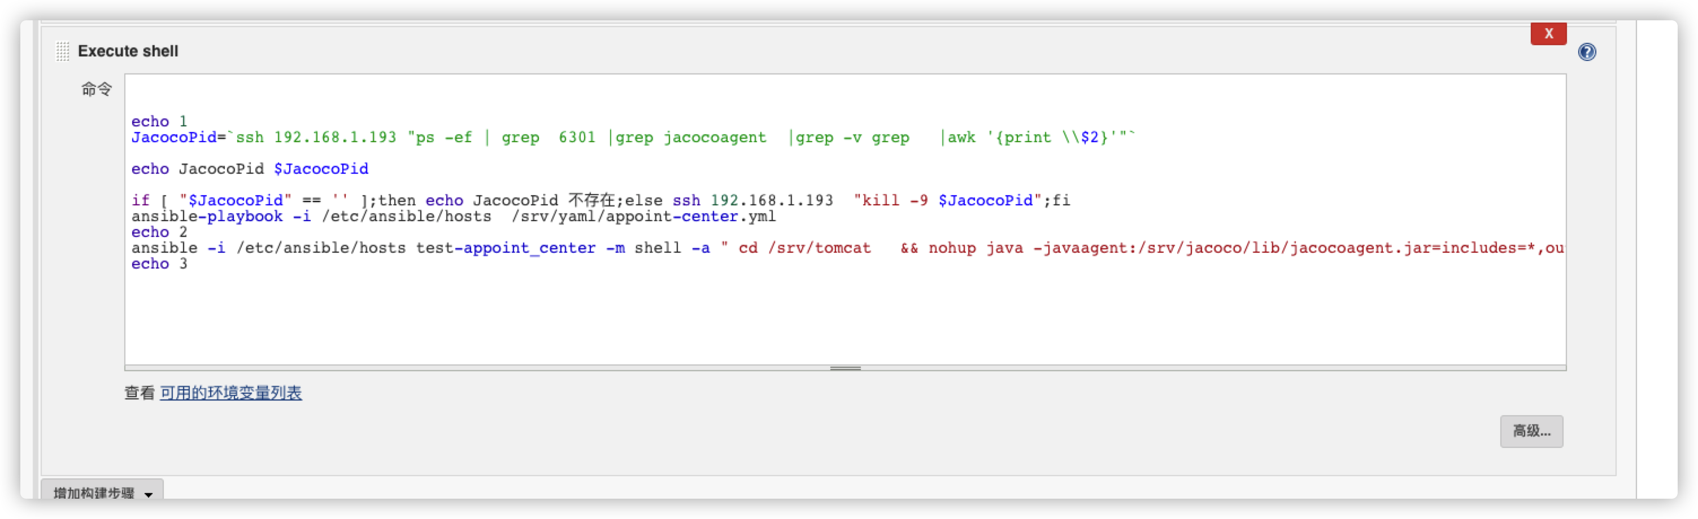Viewport: 1698px width, 519px height.
Task: Click the 'test-appoint_center' text in ansible line
Action: coord(506,248)
